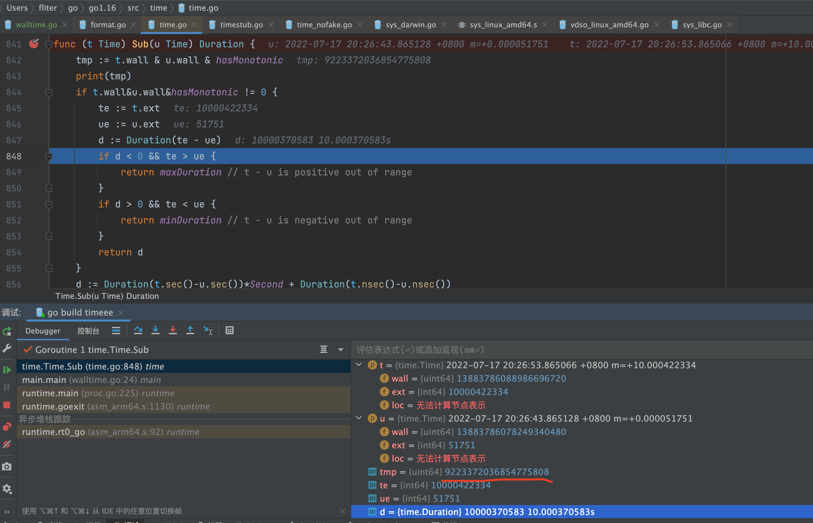Open View Breakpoints double red circle icon
The height and width of the screenshot is (523, 813).
pyautogui.click(x=7, y=427)
